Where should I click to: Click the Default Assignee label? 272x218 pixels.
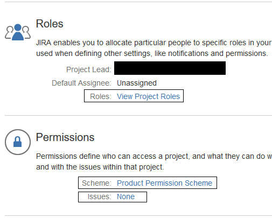click(81, 83)
